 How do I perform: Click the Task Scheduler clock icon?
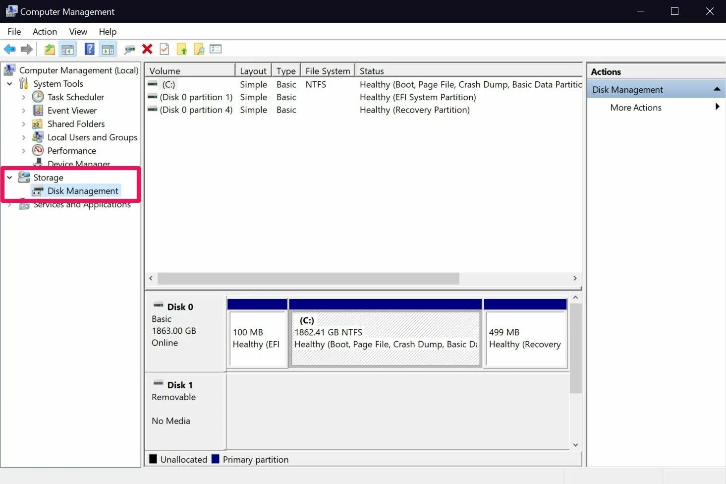tap(38, 97)
